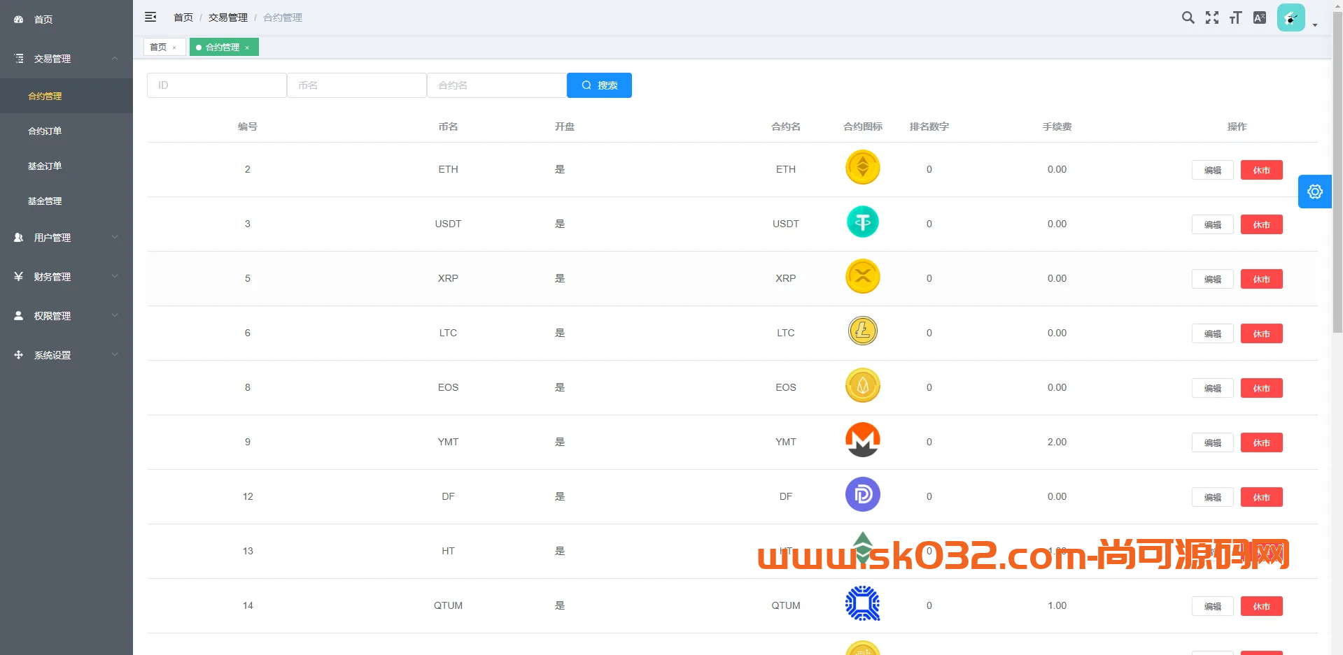Click 编辑 button on USDT row
Viewport: 1343px width, 655px height.
(1212, 224)
